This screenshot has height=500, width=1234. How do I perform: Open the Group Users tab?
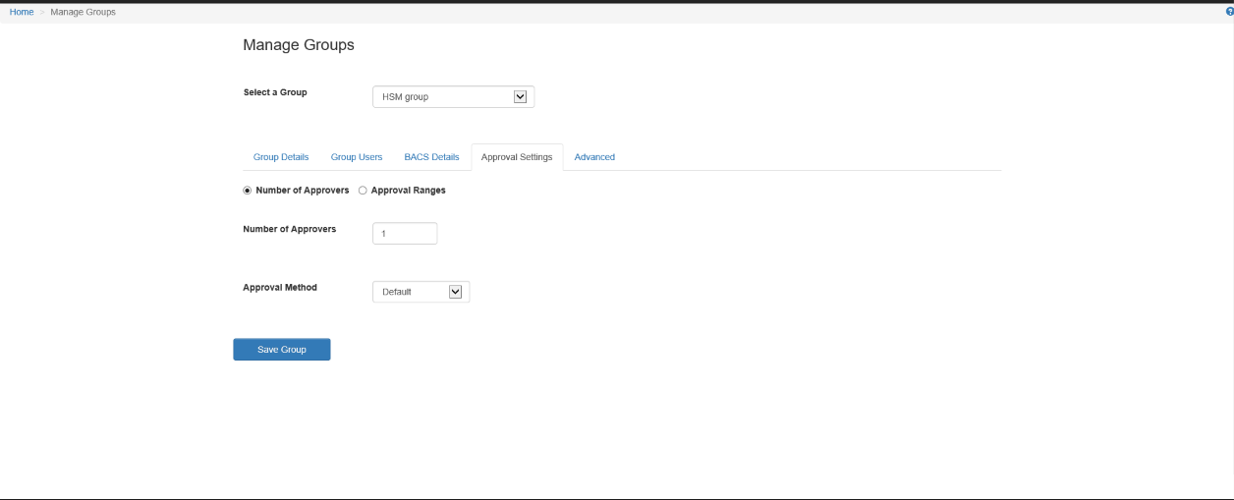357,157
